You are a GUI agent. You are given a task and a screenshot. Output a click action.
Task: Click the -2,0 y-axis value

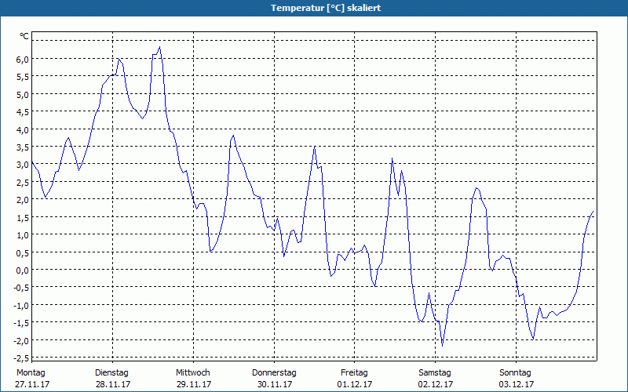click(21, 340)
